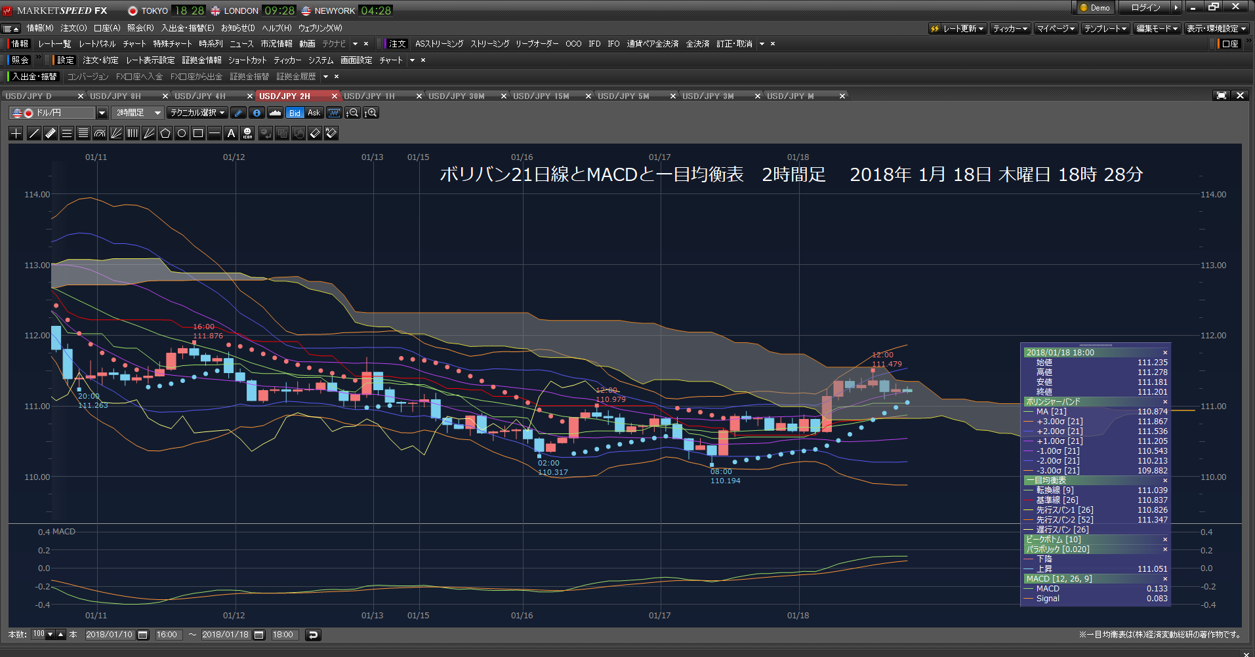1255x657 pixels.
Task: Open the 入出金・振替(E) menu
Action: pyautogui.click(x=188, y=28)
